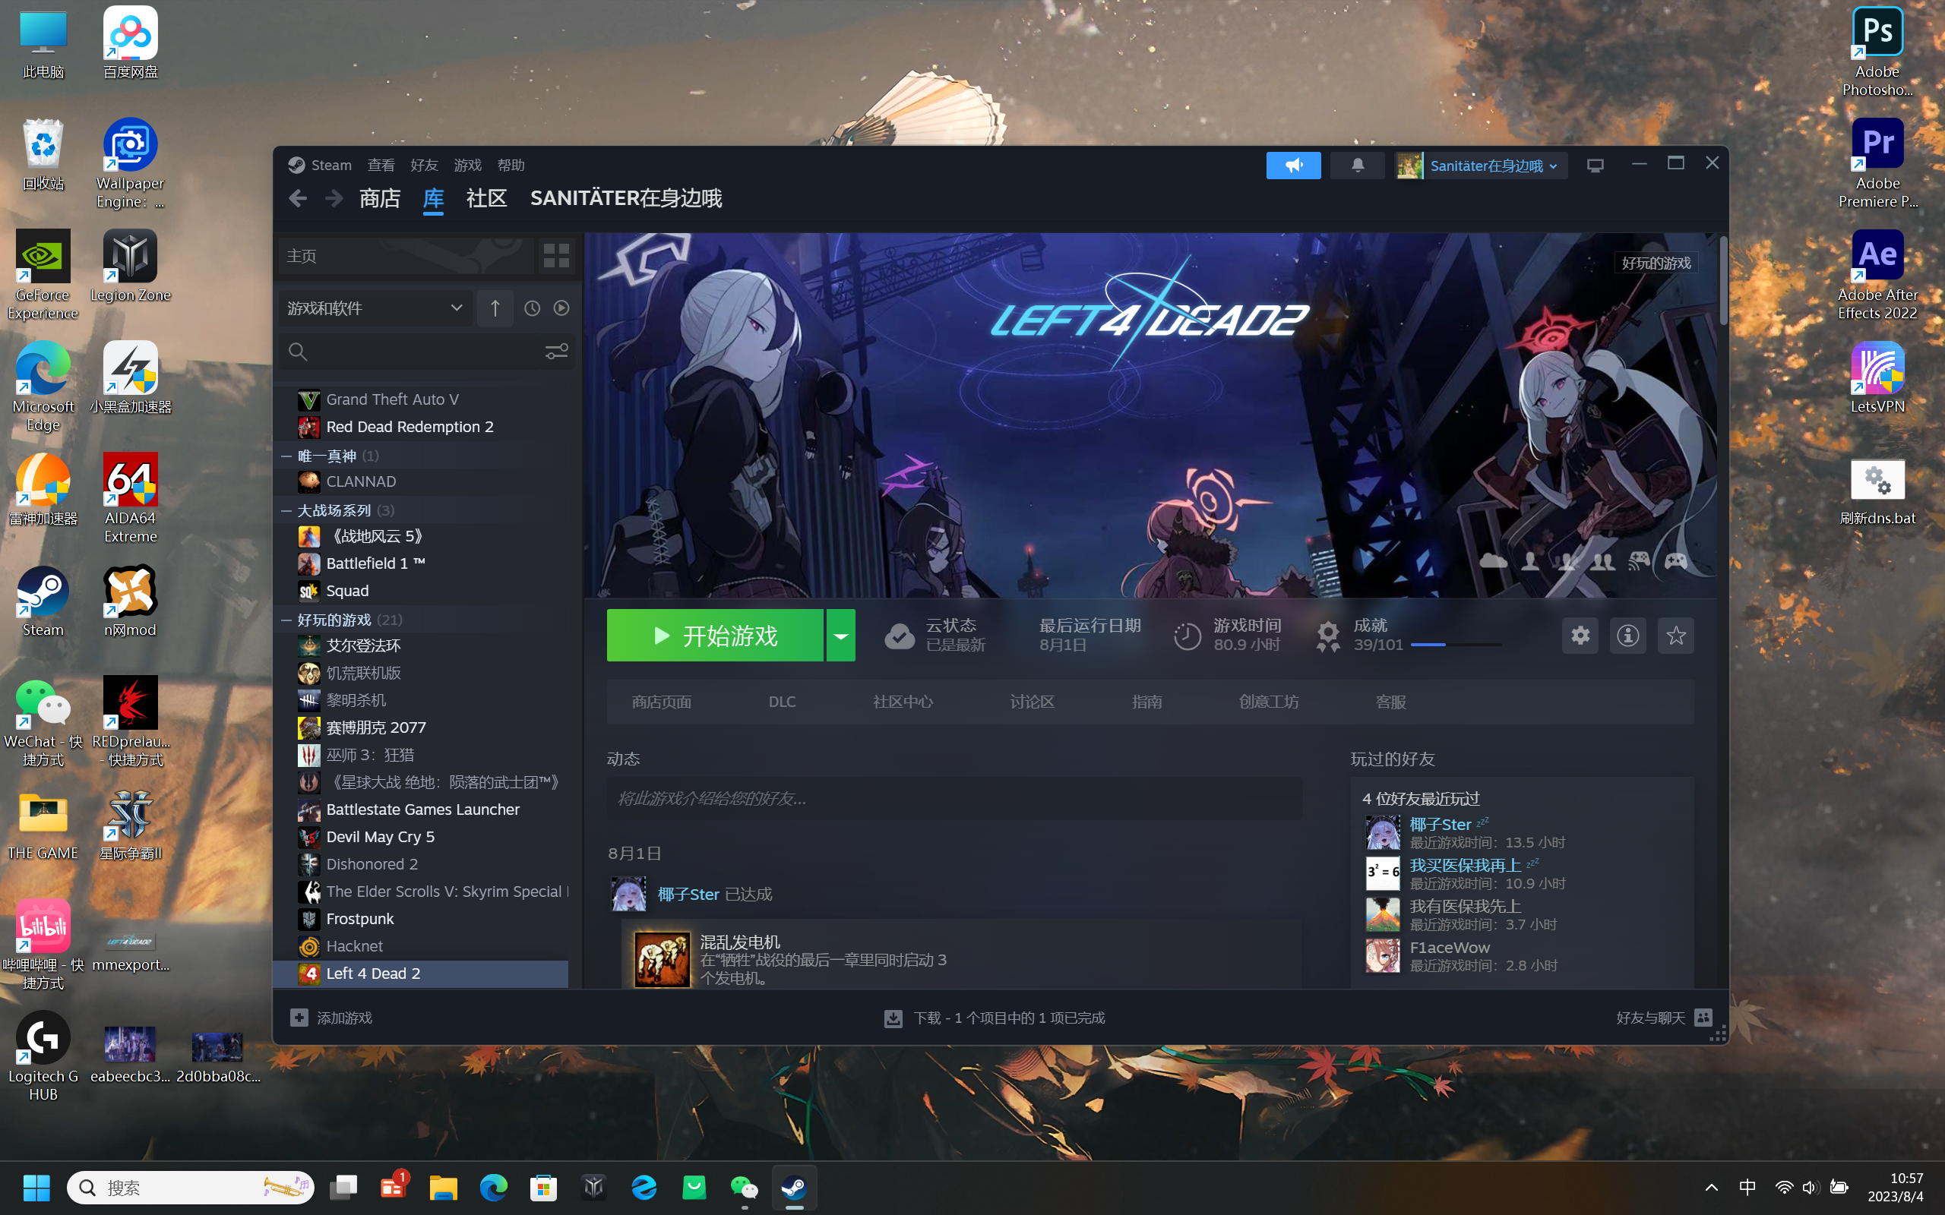Click the activity post input box
This screenshot has height=1215, width=1945.
pyautogui.click(x=955, y=798)
